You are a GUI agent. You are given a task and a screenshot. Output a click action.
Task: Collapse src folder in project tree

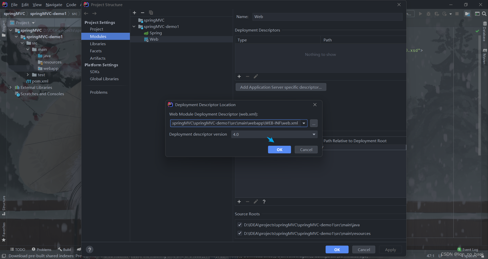[x=22, y=43]
